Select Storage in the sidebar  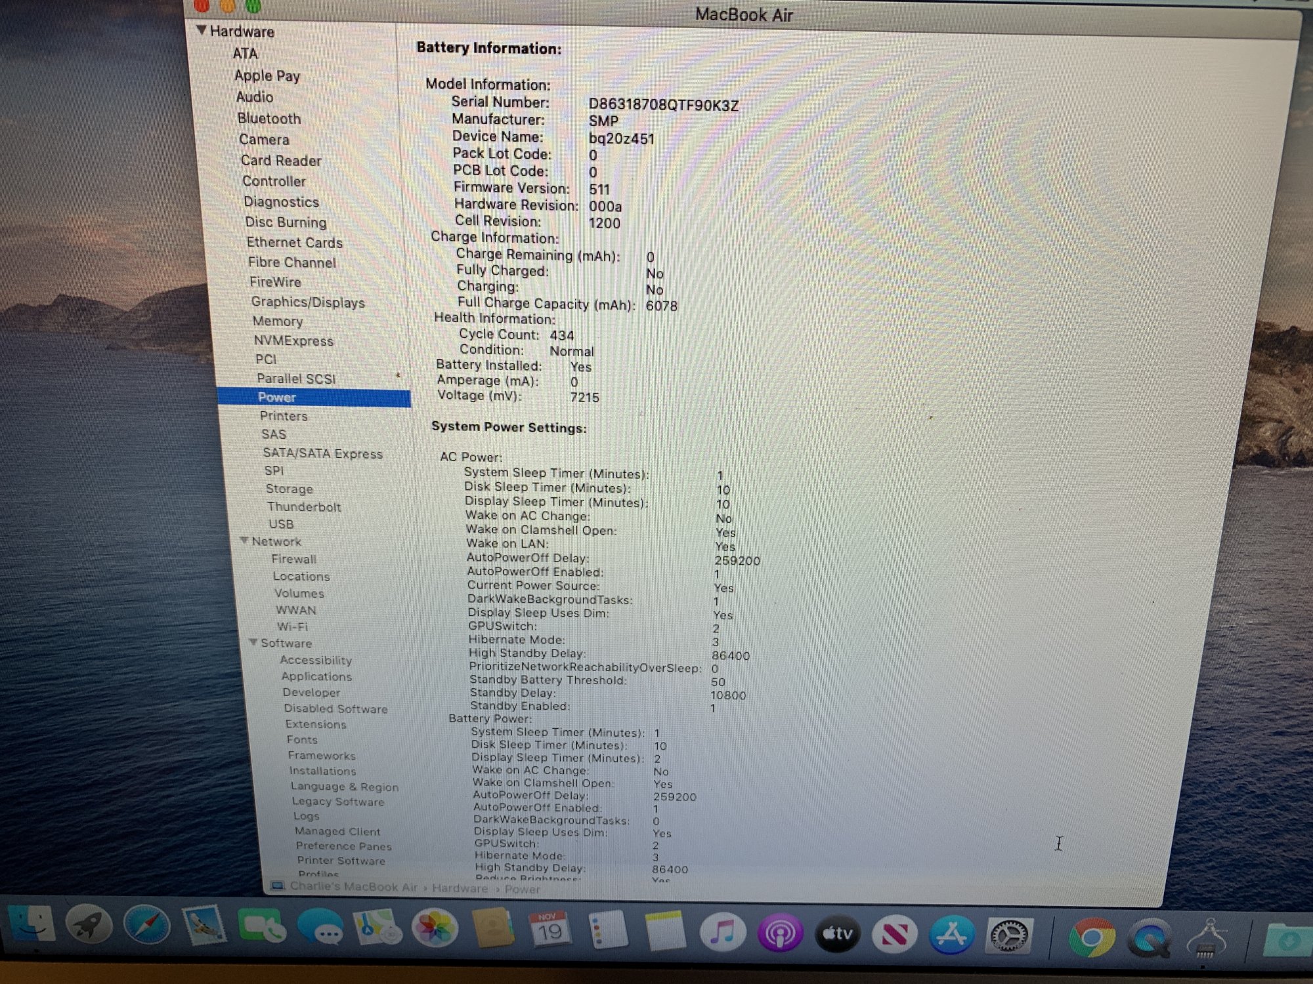click(289, 489)
